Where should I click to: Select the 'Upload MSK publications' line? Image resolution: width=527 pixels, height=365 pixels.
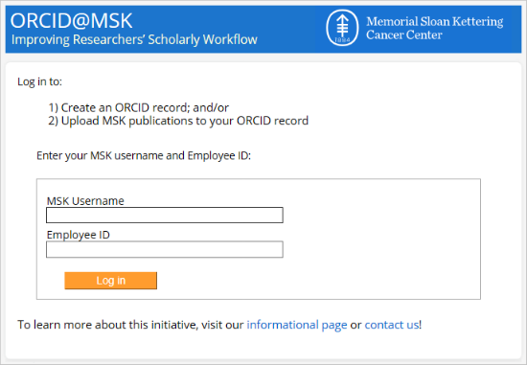click(x=178, y=121)
